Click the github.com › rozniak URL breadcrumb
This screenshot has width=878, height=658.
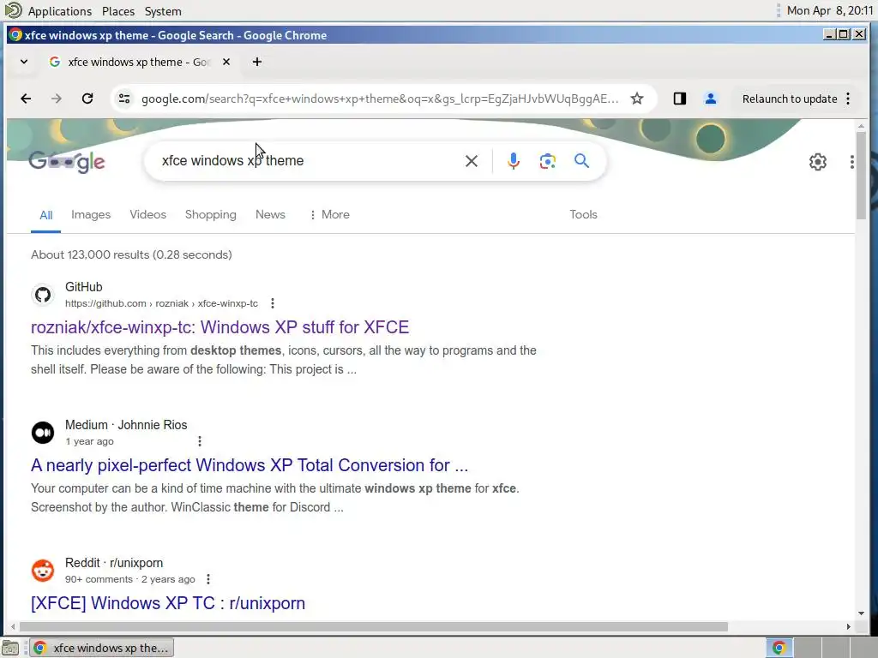click(x=161, y=303)
